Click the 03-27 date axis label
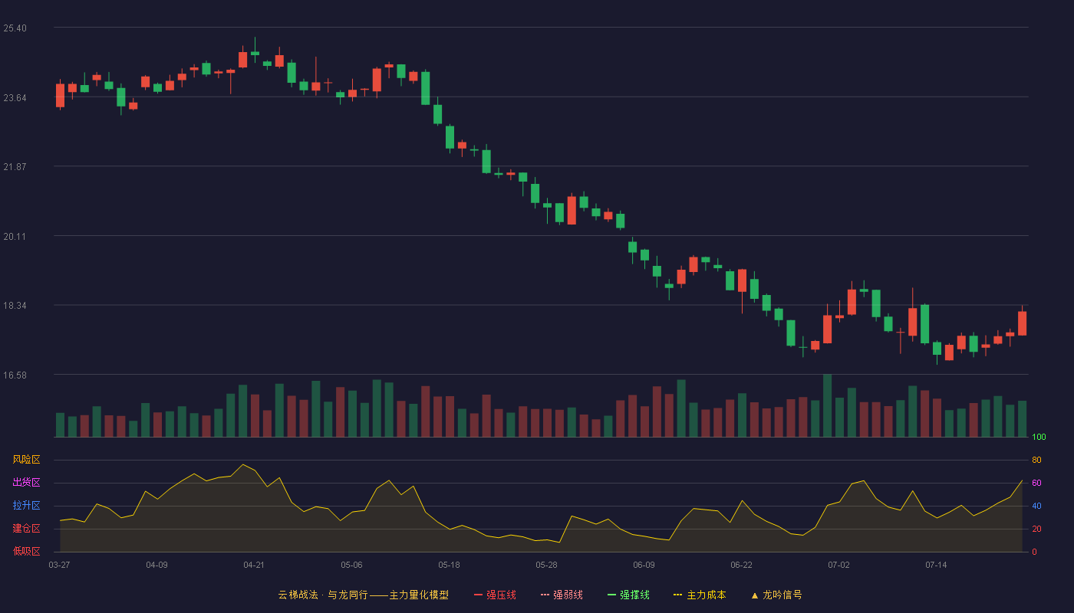 point(59,565)
